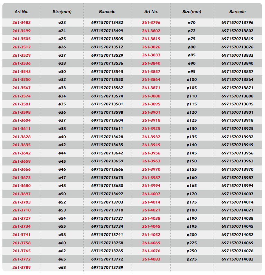Click size cell ø27
This screenshot has width=265, height=275.
coord(62,55)
